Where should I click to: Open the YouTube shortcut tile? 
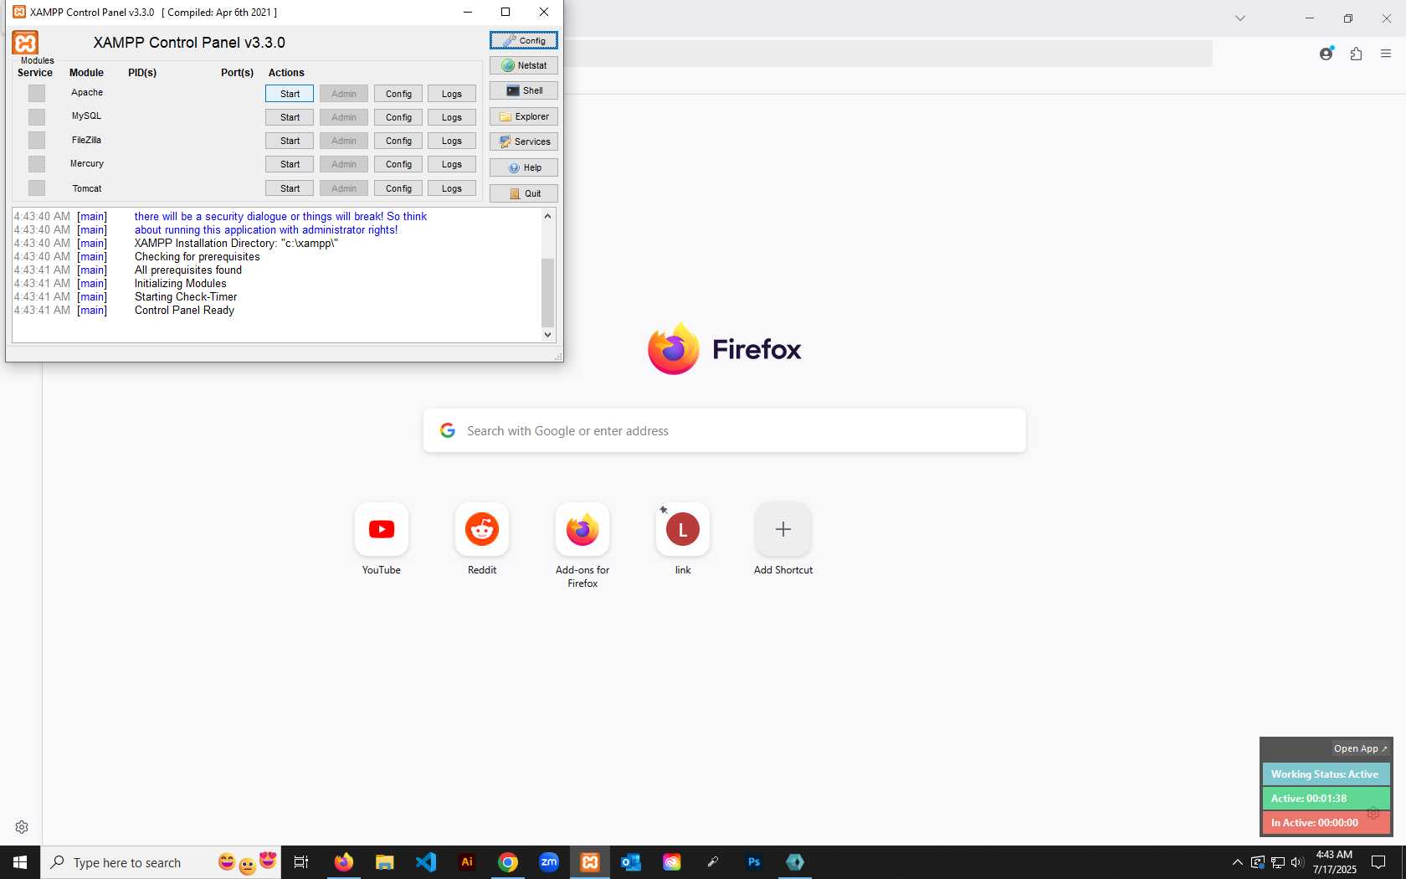382,529
